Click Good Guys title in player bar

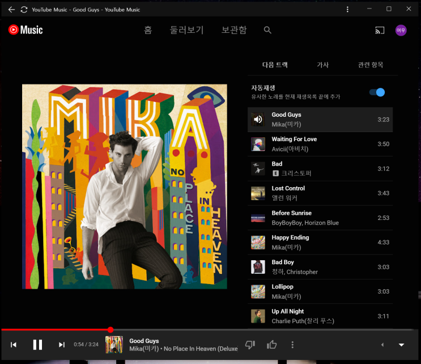pyautogui.click(x=144, y=341)
